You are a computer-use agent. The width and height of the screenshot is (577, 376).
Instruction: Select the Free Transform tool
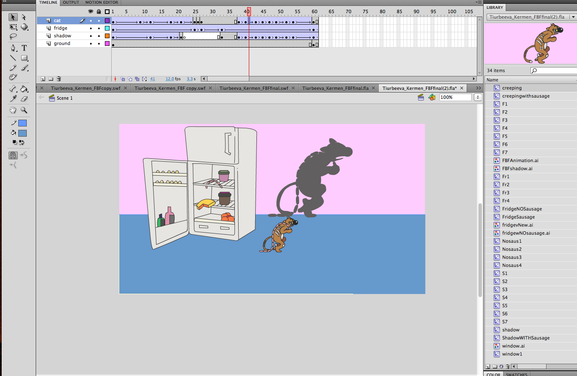coord(13,27)
